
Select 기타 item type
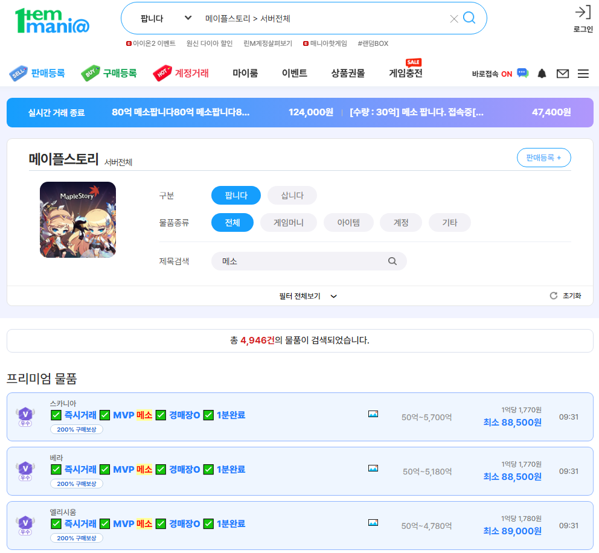450,223
